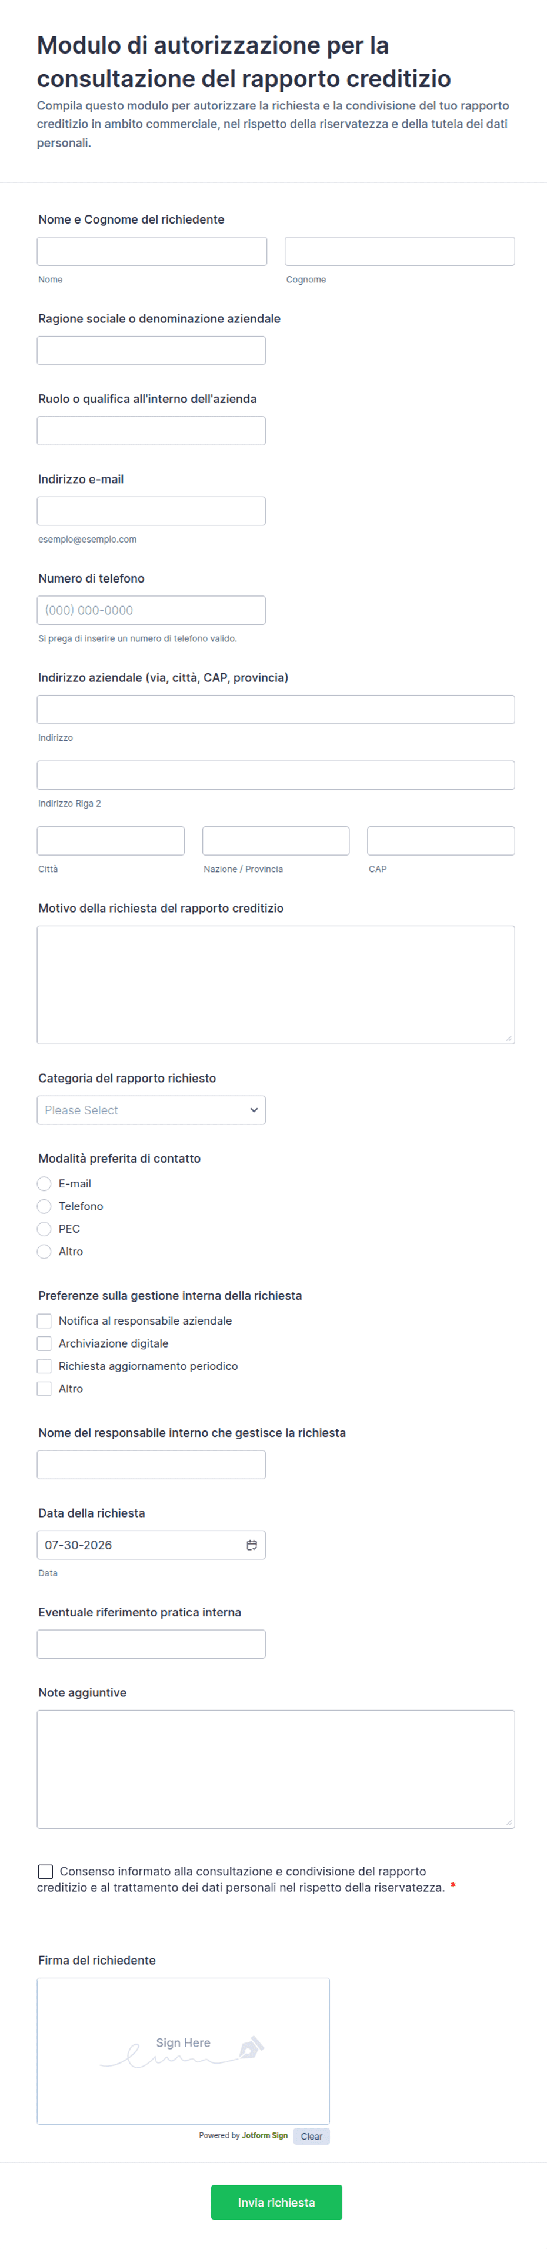Click the Numero di telefono field
The height and width of the screenshot is (2249, 547).
151,610
